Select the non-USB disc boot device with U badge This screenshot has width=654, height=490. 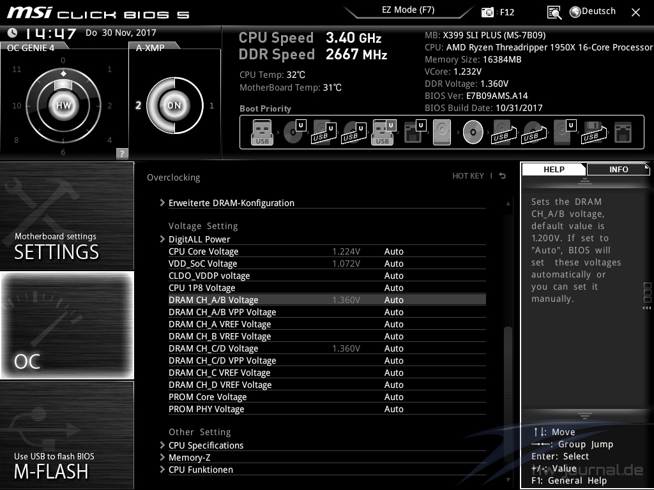294,132
